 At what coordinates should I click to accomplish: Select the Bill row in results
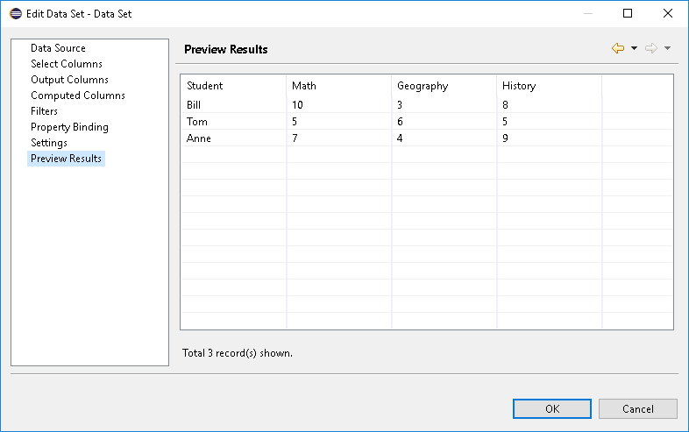point(427,104)
